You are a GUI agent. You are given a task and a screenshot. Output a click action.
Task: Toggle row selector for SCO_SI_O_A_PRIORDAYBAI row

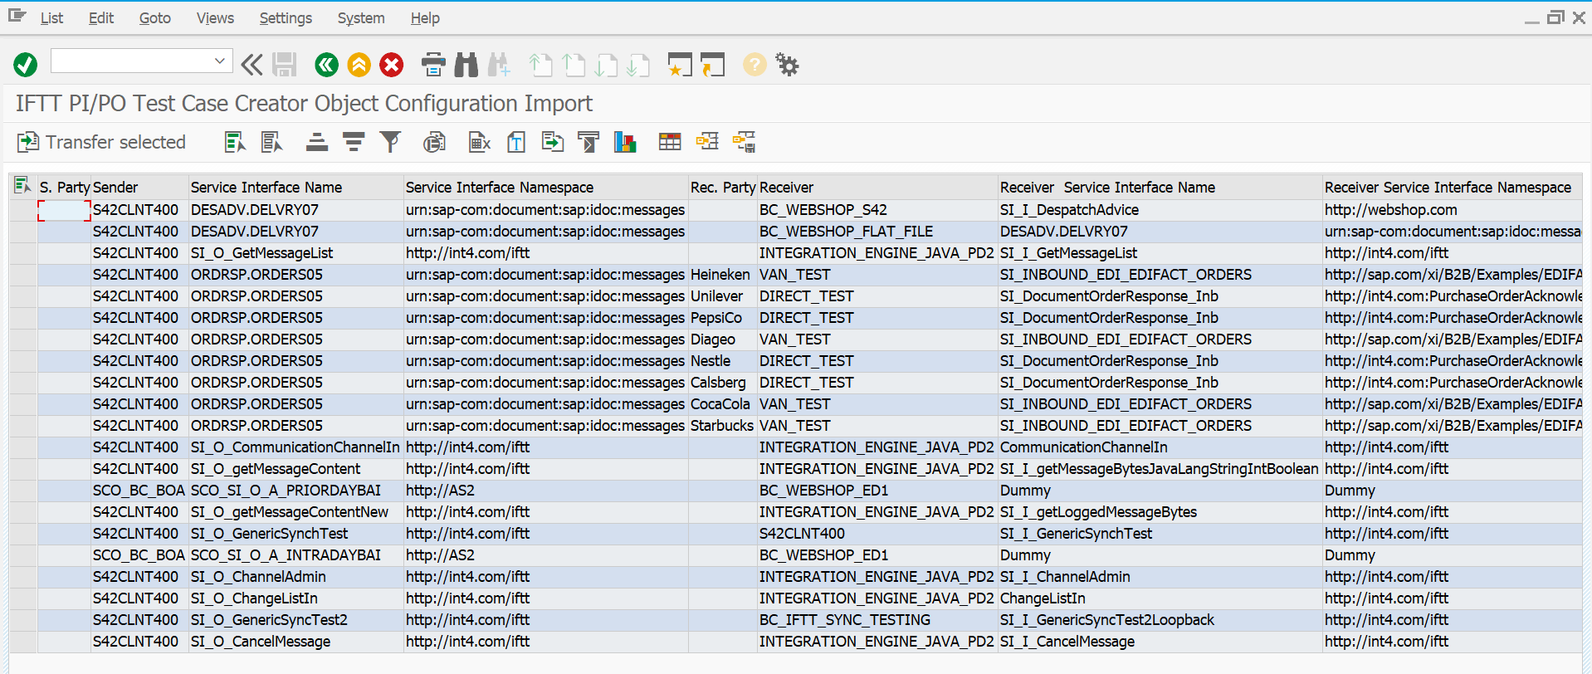click(22, 491)
